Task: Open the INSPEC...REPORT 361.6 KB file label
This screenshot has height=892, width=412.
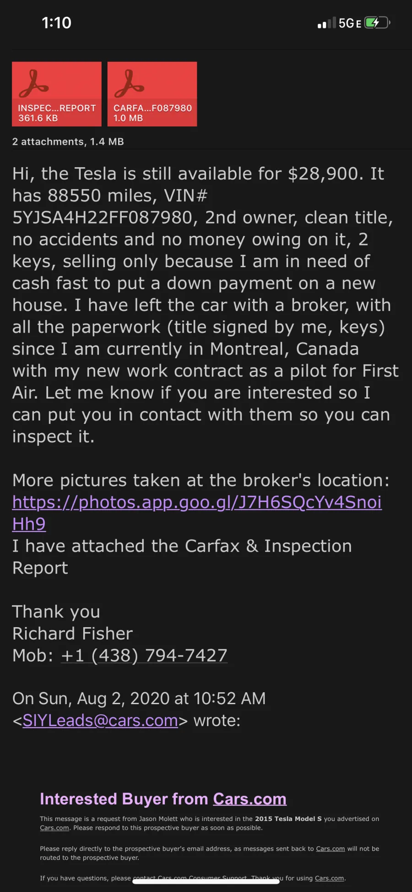Action: (x=57, y=113)
